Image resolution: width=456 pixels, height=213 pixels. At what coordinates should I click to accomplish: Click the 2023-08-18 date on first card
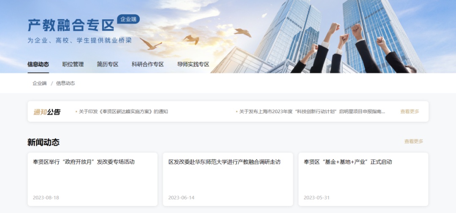(46, 197)
